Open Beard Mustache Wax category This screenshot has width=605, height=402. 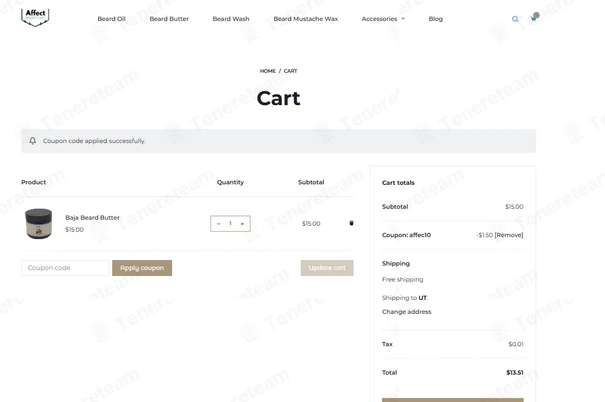click(306, 19)
